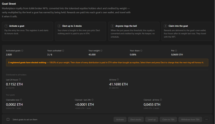The height and width of the screenshot is (124, 215).
Task: Click the 41.1690 ETH all time value
Action: (x=119, y=84)
